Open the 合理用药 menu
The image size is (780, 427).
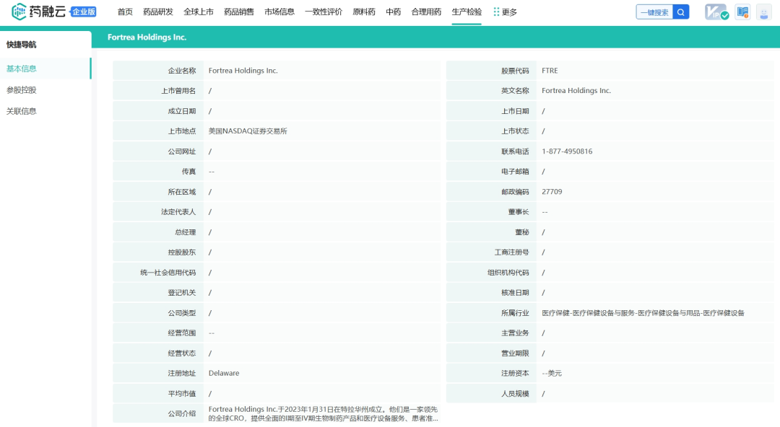[x=426, y=12]
